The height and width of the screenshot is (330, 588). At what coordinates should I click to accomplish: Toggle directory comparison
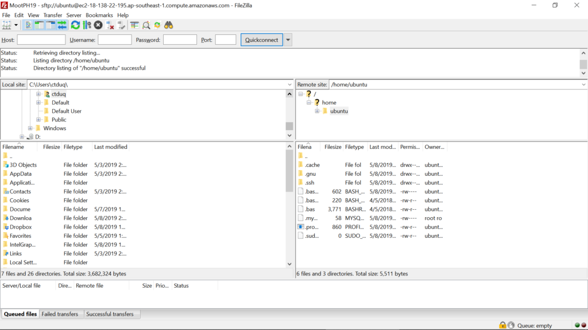coord(146,25)
